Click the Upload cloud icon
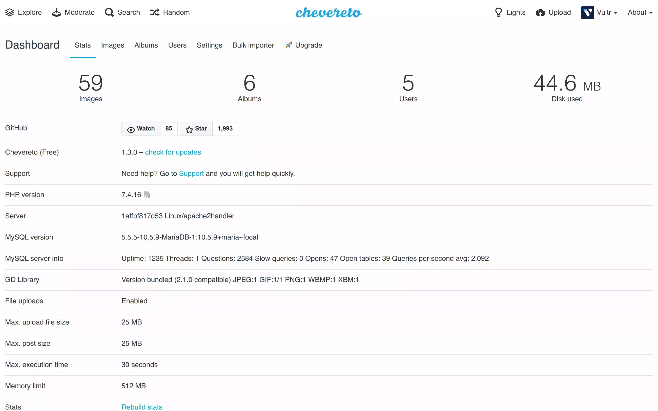This screenshot has height=411, width=658. tap(540, 12)
